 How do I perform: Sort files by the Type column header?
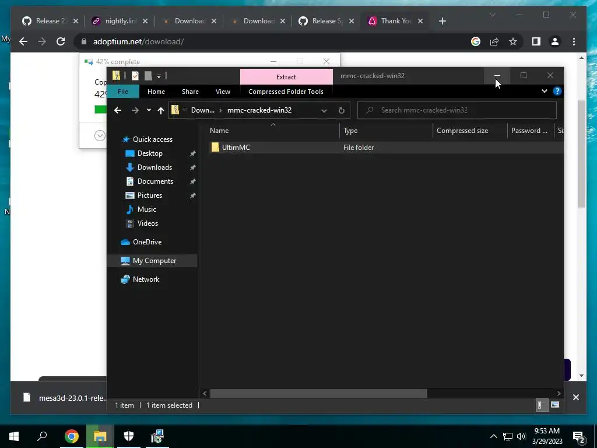click(x=386, y=130)
